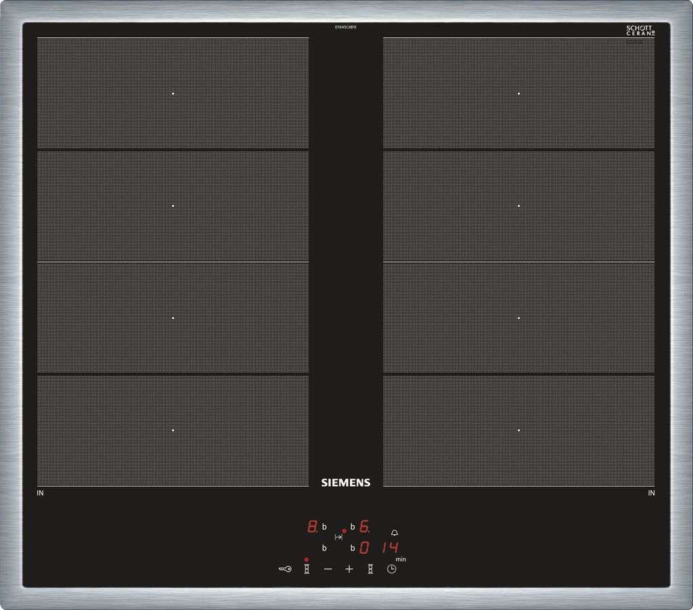693x610 pixels.
Task: Tap the third segment of the right cooking zone
Action: [x=519, y=318]
